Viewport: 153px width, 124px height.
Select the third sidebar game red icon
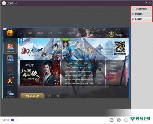[x=10, y=71]
